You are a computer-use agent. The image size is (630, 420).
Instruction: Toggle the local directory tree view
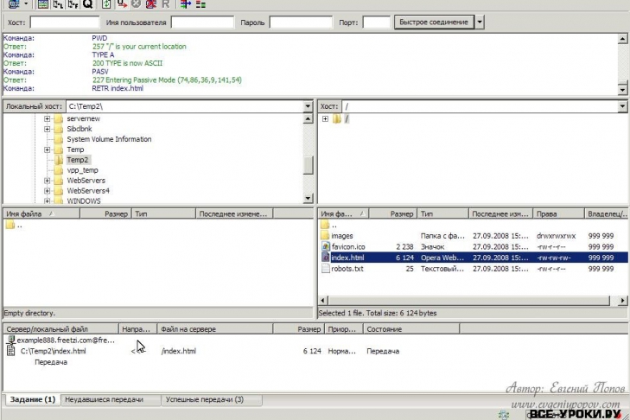click(x=58, y=4)
